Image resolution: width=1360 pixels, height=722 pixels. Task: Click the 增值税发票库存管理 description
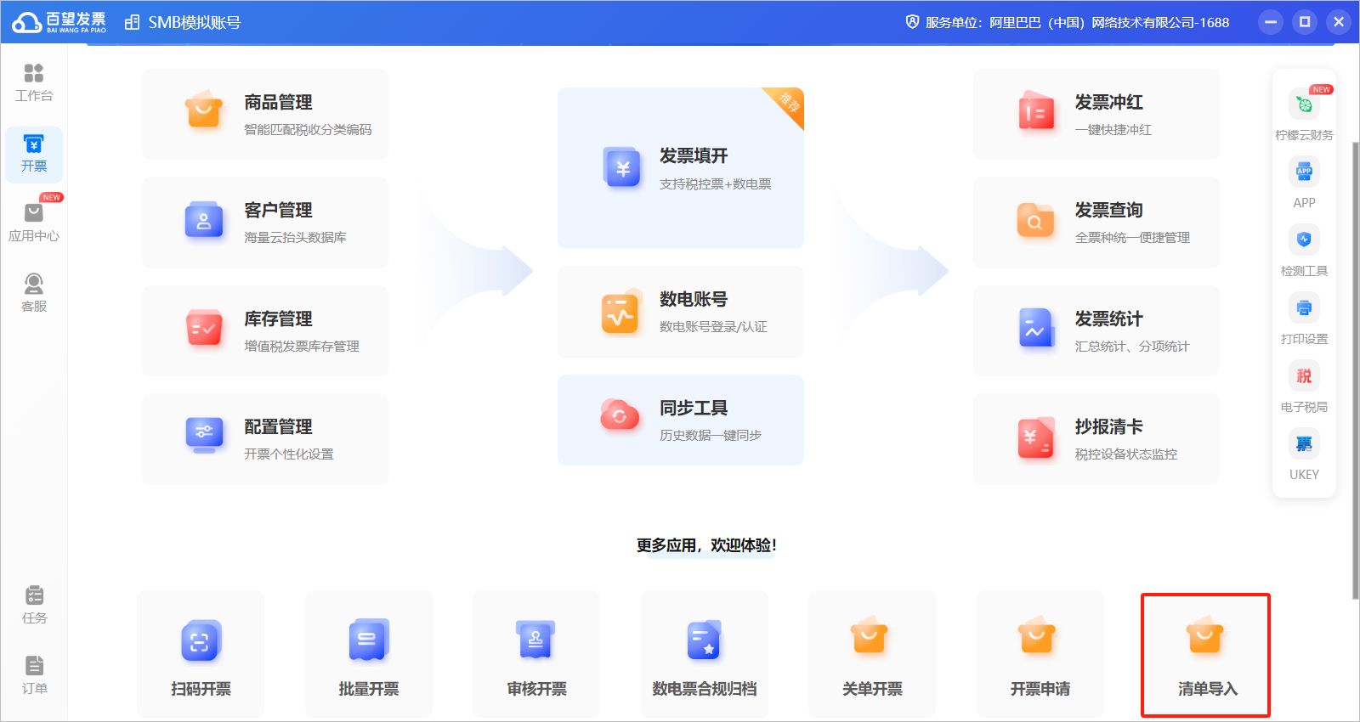point(302,347)
